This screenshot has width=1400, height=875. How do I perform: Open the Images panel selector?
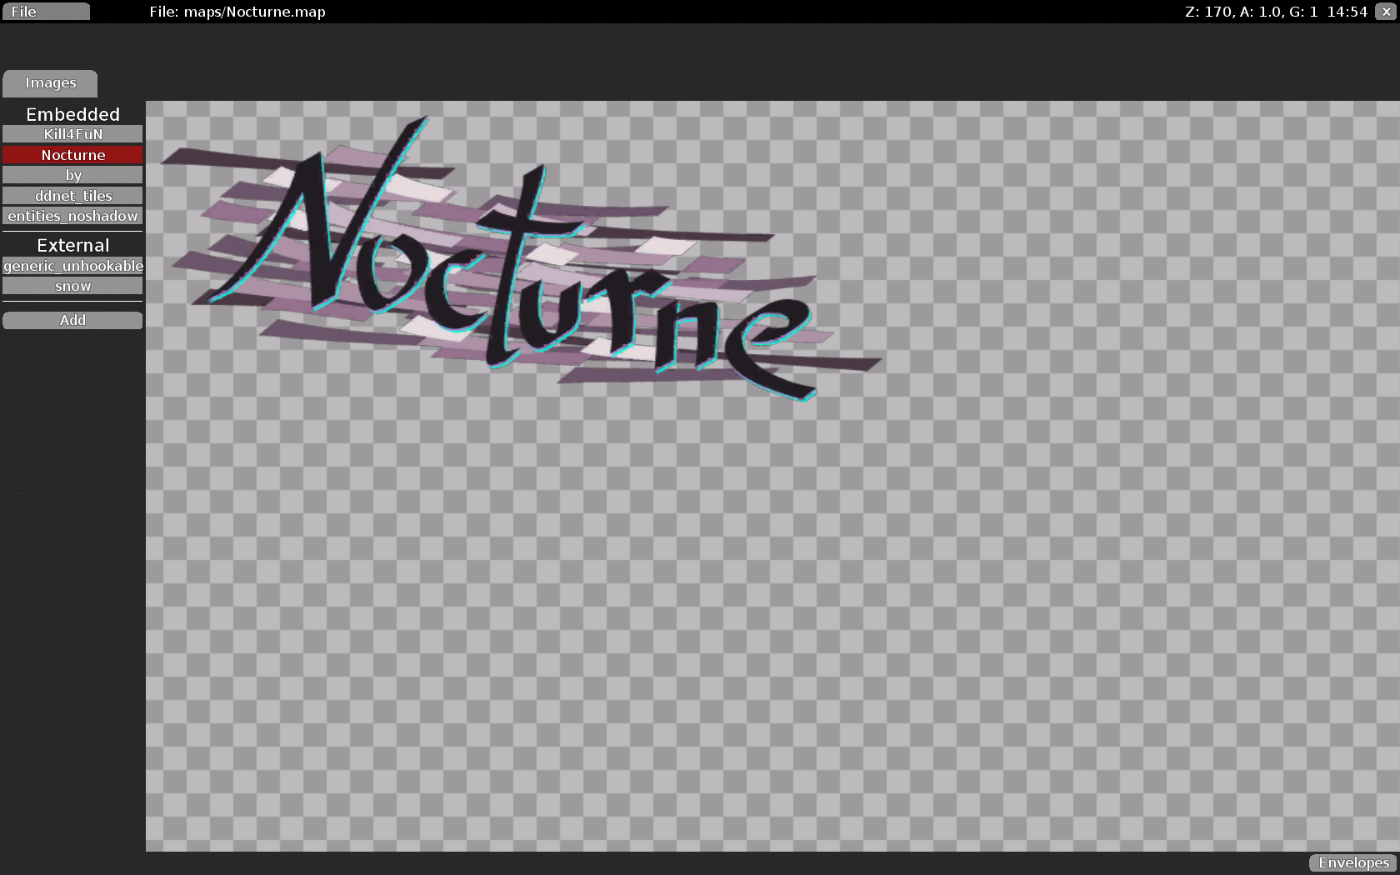click(50, 82)
